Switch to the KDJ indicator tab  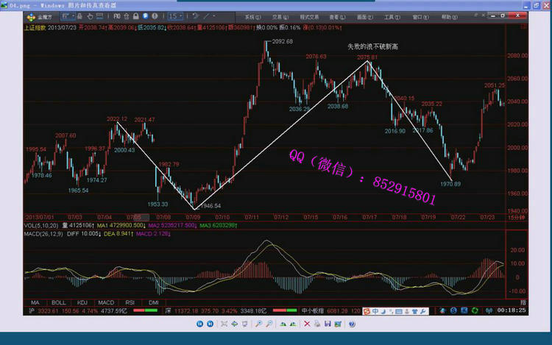pos(82,302)
